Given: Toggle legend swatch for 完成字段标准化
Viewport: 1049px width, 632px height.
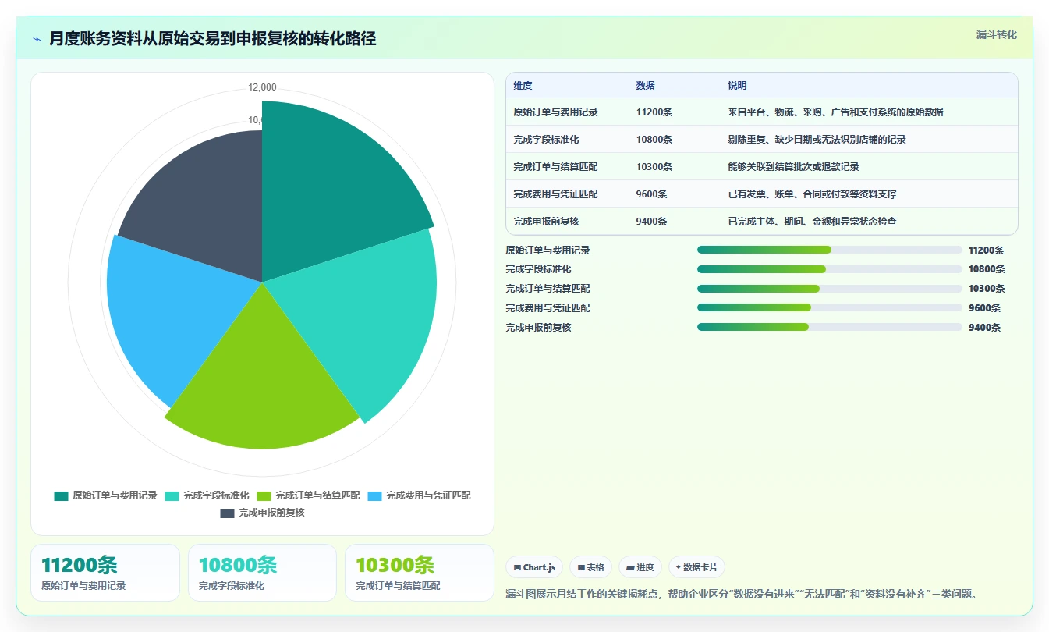Looking at the screenshot, I should coord(172,495).
